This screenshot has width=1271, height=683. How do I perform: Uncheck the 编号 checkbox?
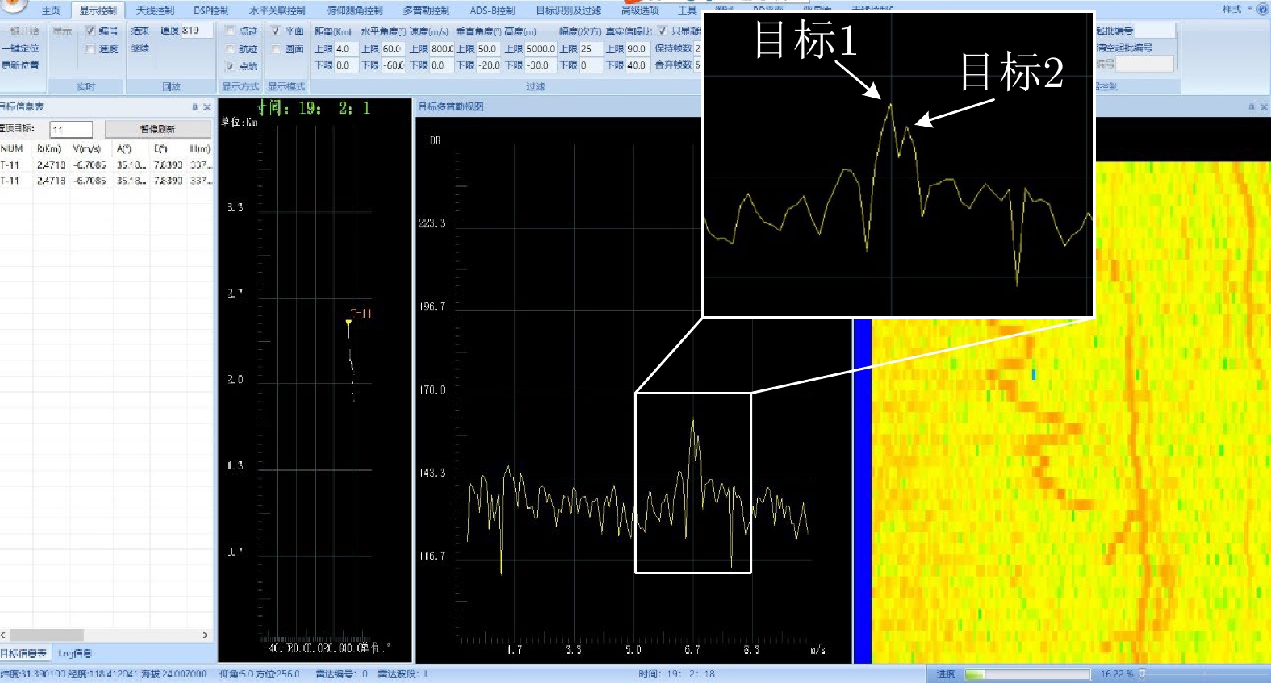click(x=90, y=31)
